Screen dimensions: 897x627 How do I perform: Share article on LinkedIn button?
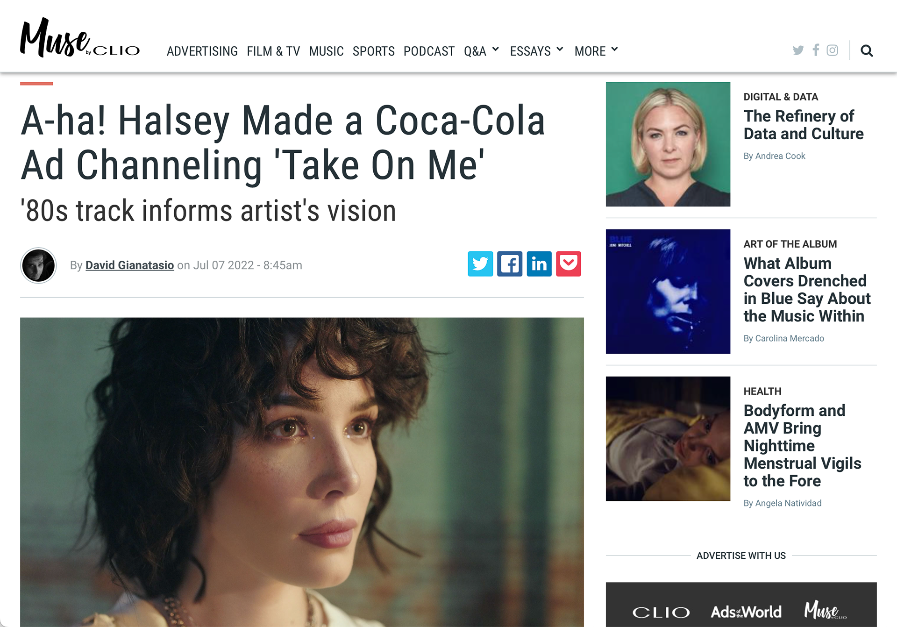539,264
